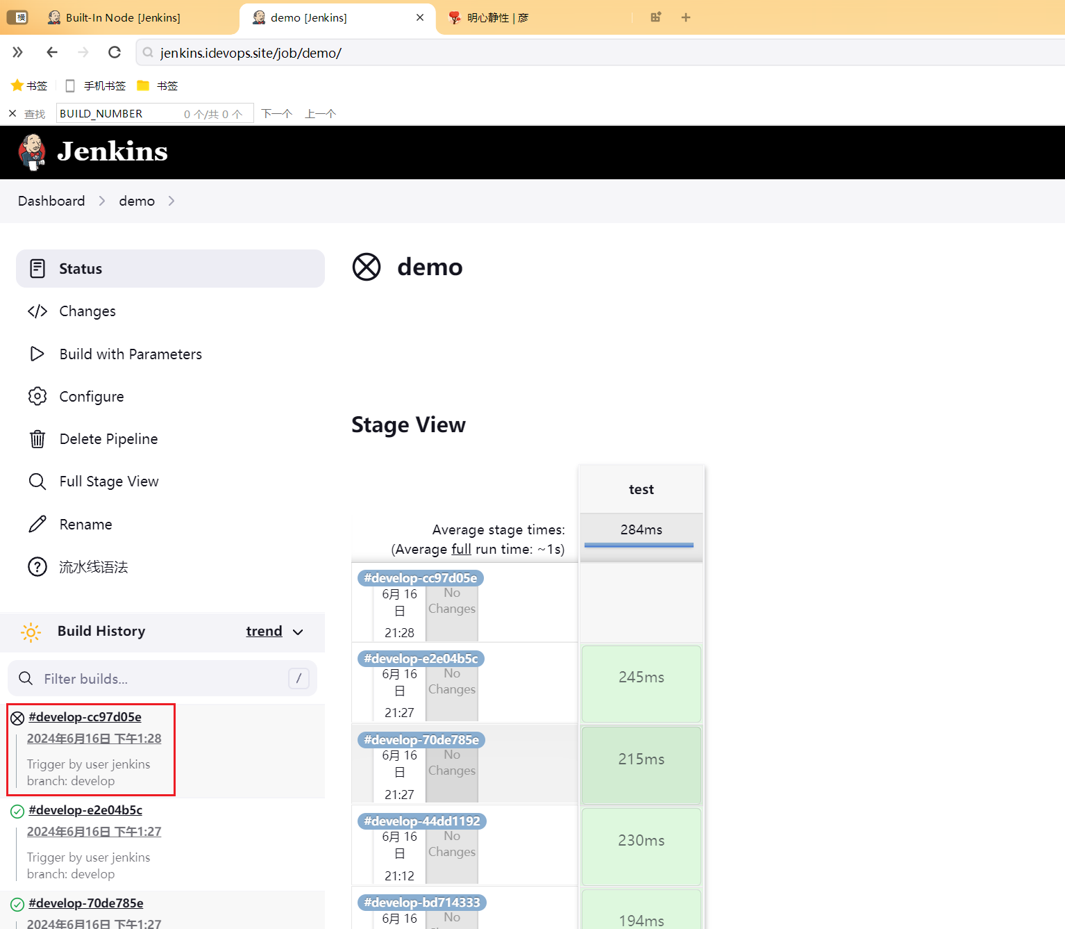Image resolution: width=1065 pixels, height=929 pixels.
Task: Click the demo breadcrumb
Action: pos(137,201)
